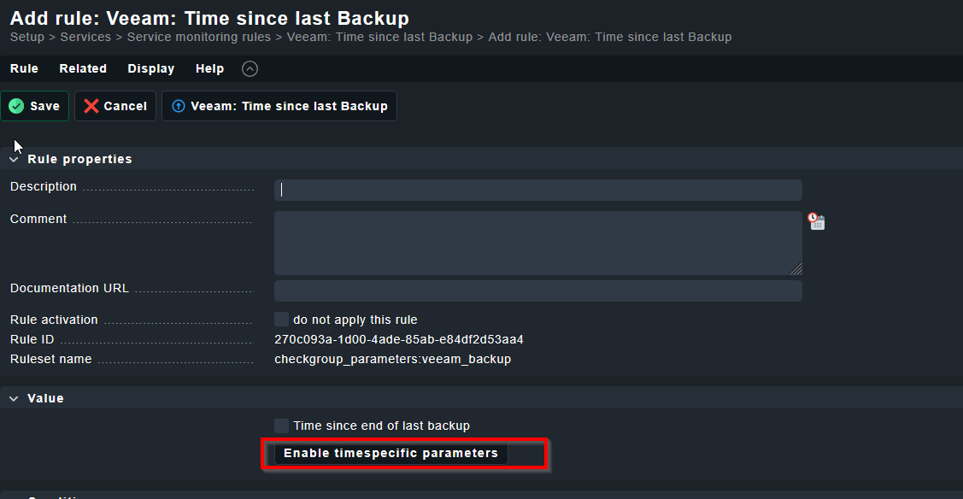
Task: Open Service monitoring rules breadcrumb link
Action: coord(199,38)
